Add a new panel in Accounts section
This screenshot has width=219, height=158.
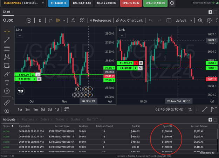pyautogui.click(x=210, y=120)
